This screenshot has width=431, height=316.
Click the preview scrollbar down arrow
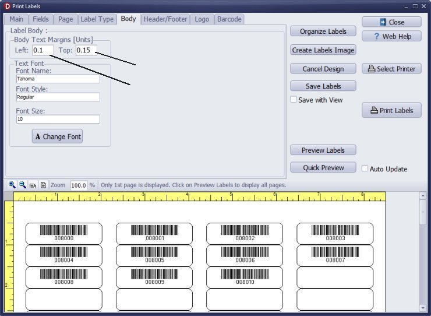coord(423,307)
